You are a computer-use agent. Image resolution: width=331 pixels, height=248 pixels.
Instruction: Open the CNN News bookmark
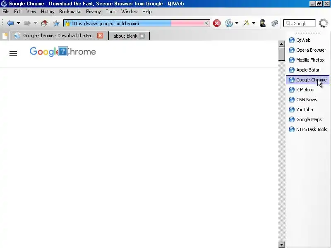303,100
